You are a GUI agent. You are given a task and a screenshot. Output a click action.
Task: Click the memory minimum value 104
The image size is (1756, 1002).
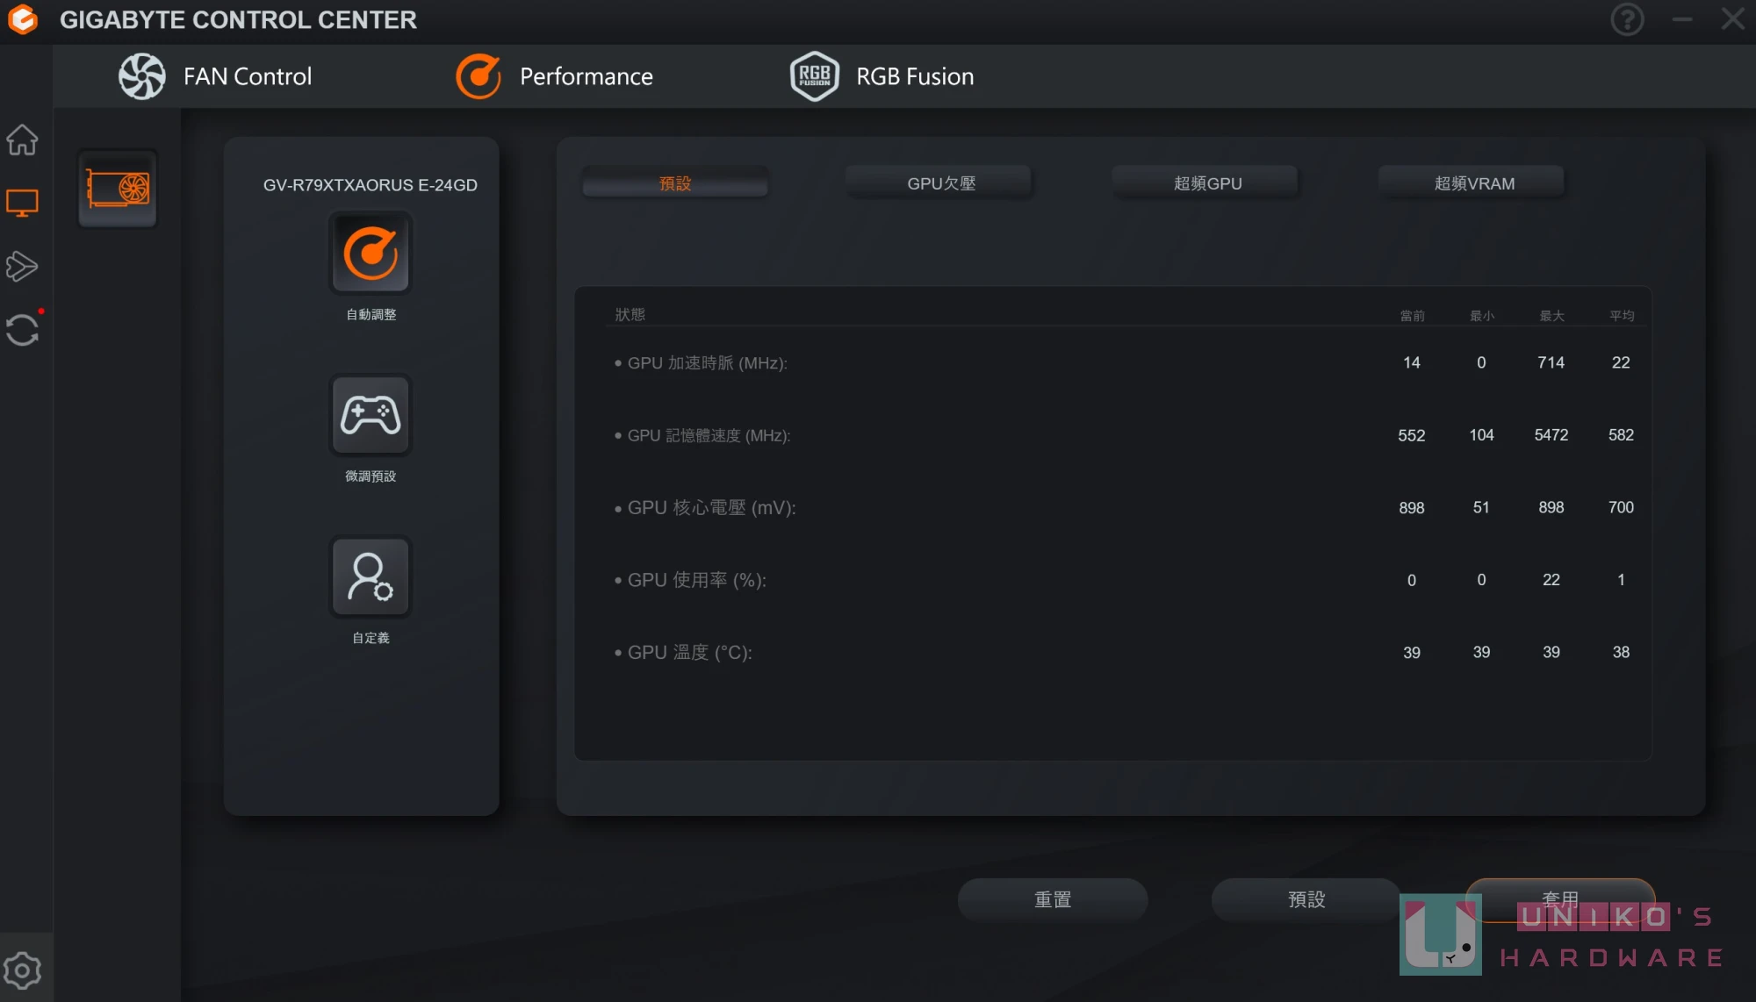tap(1481, 435)
